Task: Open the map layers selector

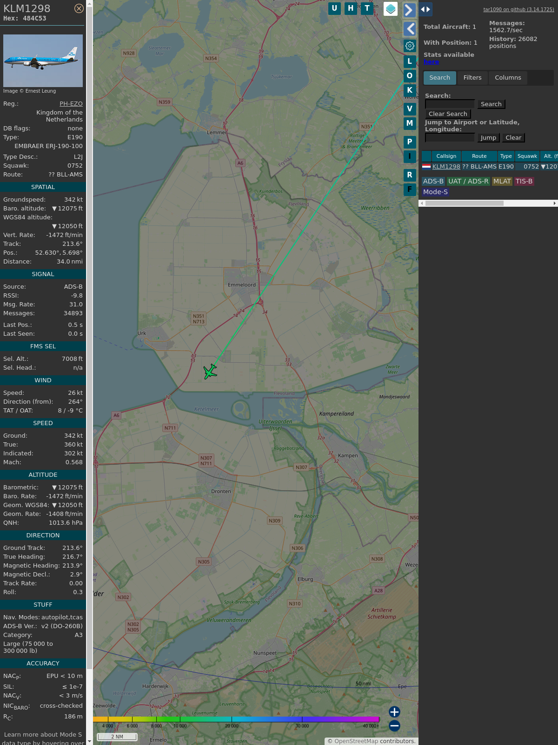Action: click(391, 9)
